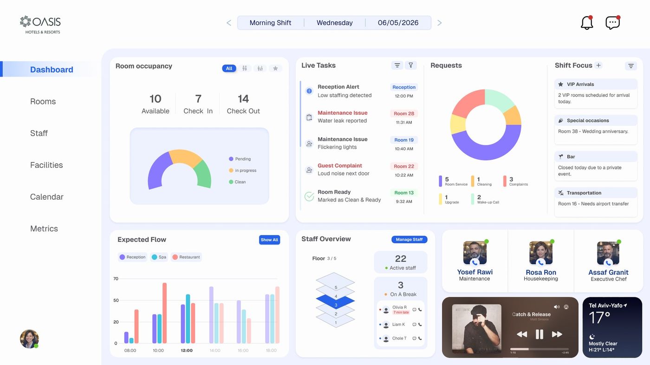Toggle the Spa legend chip
Screen dimensions: 650x365
click(159, 257)
